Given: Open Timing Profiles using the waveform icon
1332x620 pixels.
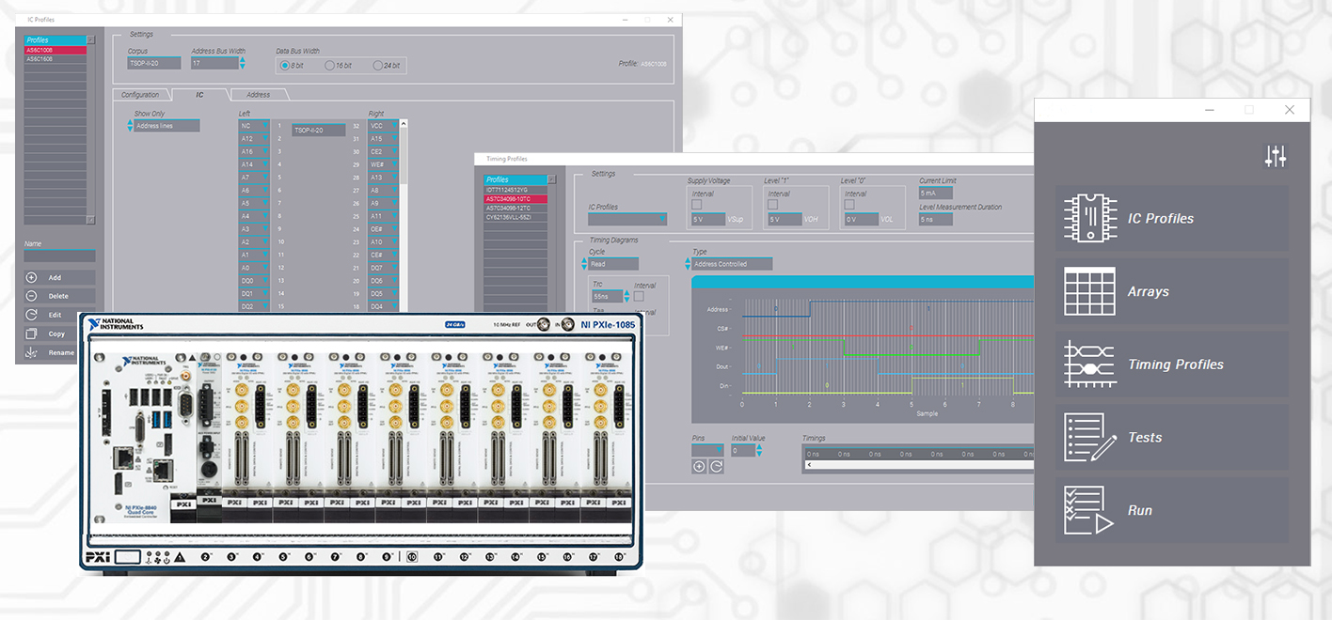Looking at the screenshot, I should [1091, 364].
